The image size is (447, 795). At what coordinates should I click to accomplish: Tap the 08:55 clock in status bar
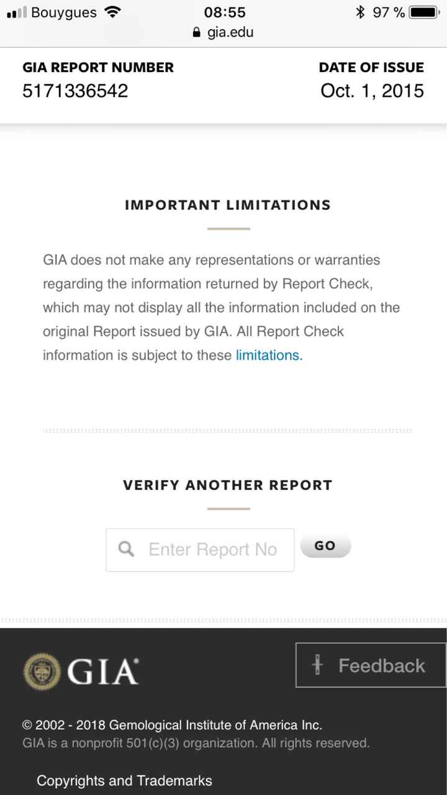[x=225, y=12]
